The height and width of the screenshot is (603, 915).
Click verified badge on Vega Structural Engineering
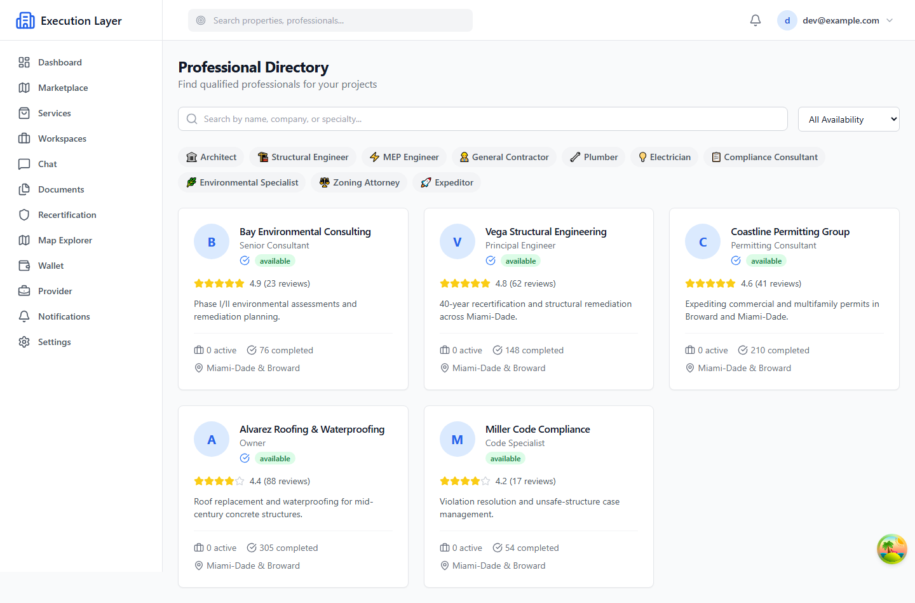pyautogui.click(x=491, y=261)
